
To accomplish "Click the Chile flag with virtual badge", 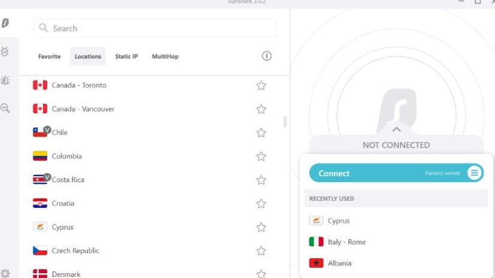I will point(40,132).
